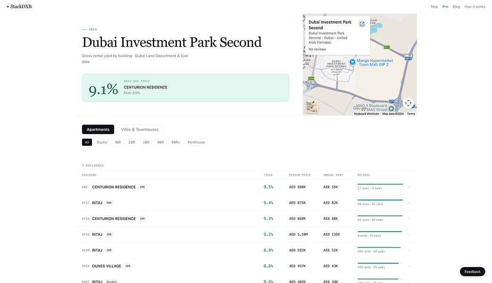
Task: Filter by 5BR+ units
Action: click(x=175, y=142)
